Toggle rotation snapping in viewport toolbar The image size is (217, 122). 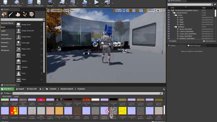point(138,11)
